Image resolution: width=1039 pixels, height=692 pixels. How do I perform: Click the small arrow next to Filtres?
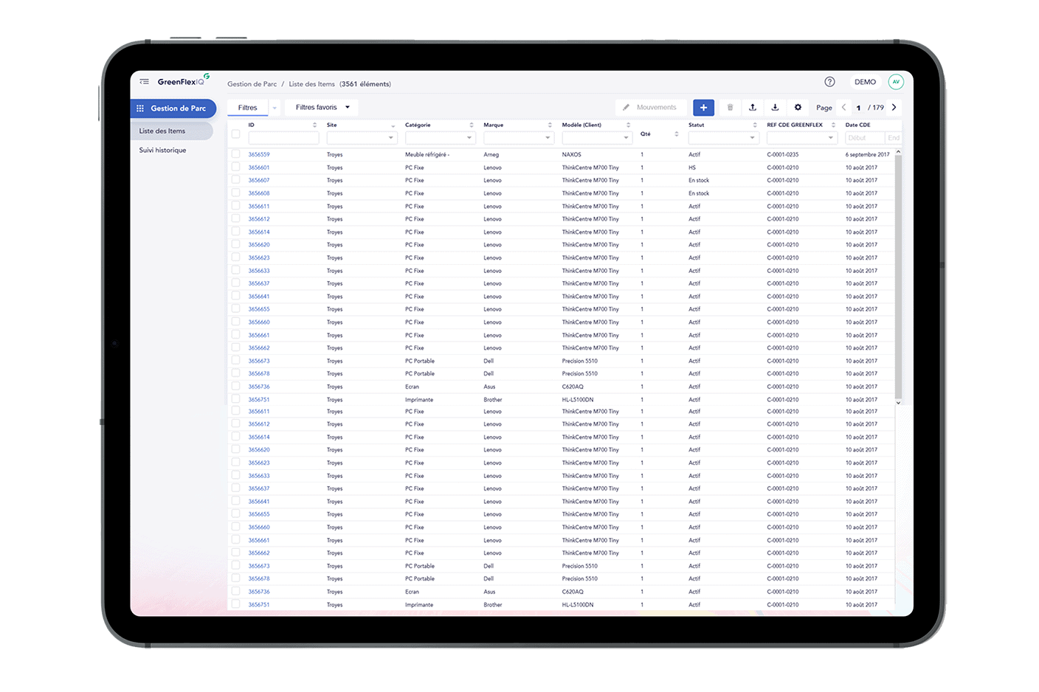click(275, 108)
